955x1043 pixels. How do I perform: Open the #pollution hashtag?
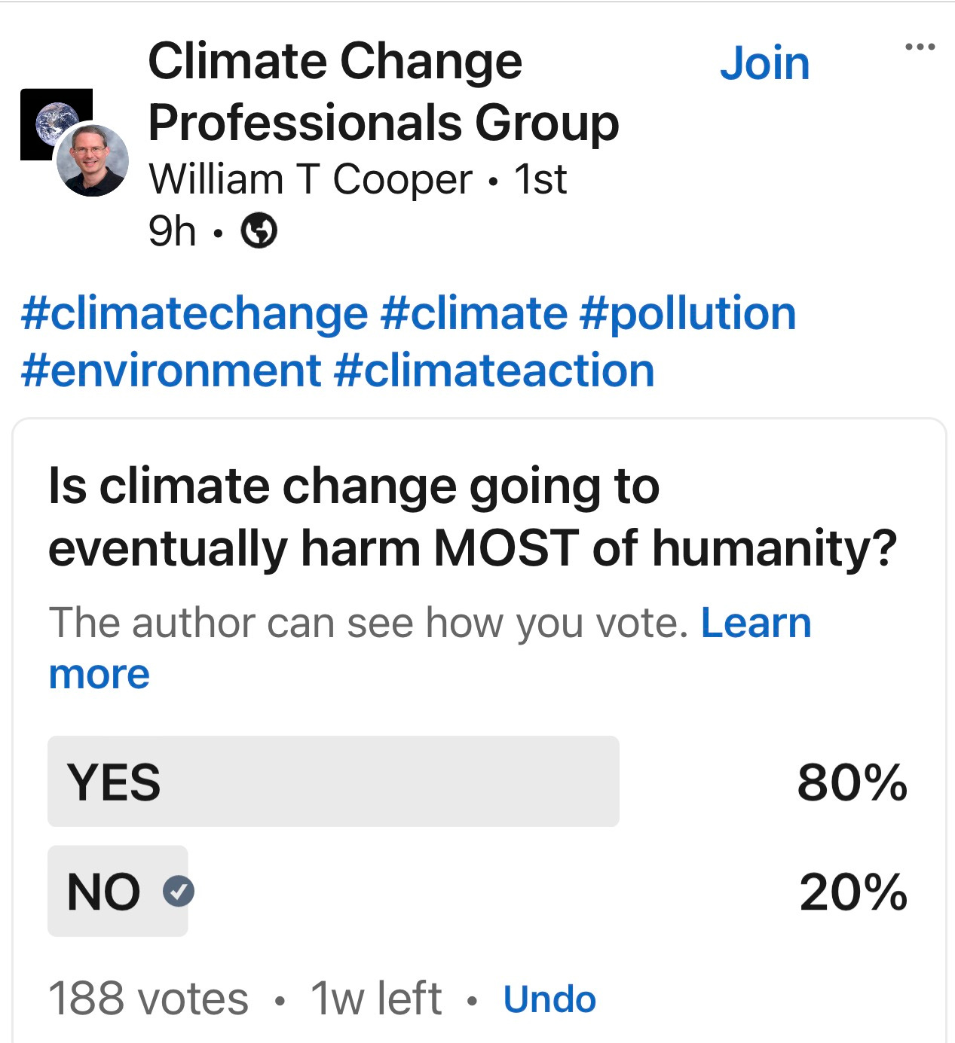tap(688, 313)
